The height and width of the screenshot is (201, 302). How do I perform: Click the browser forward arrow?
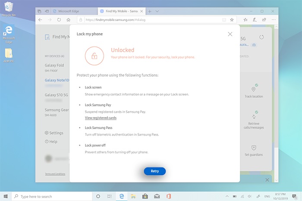coord(50,20)
